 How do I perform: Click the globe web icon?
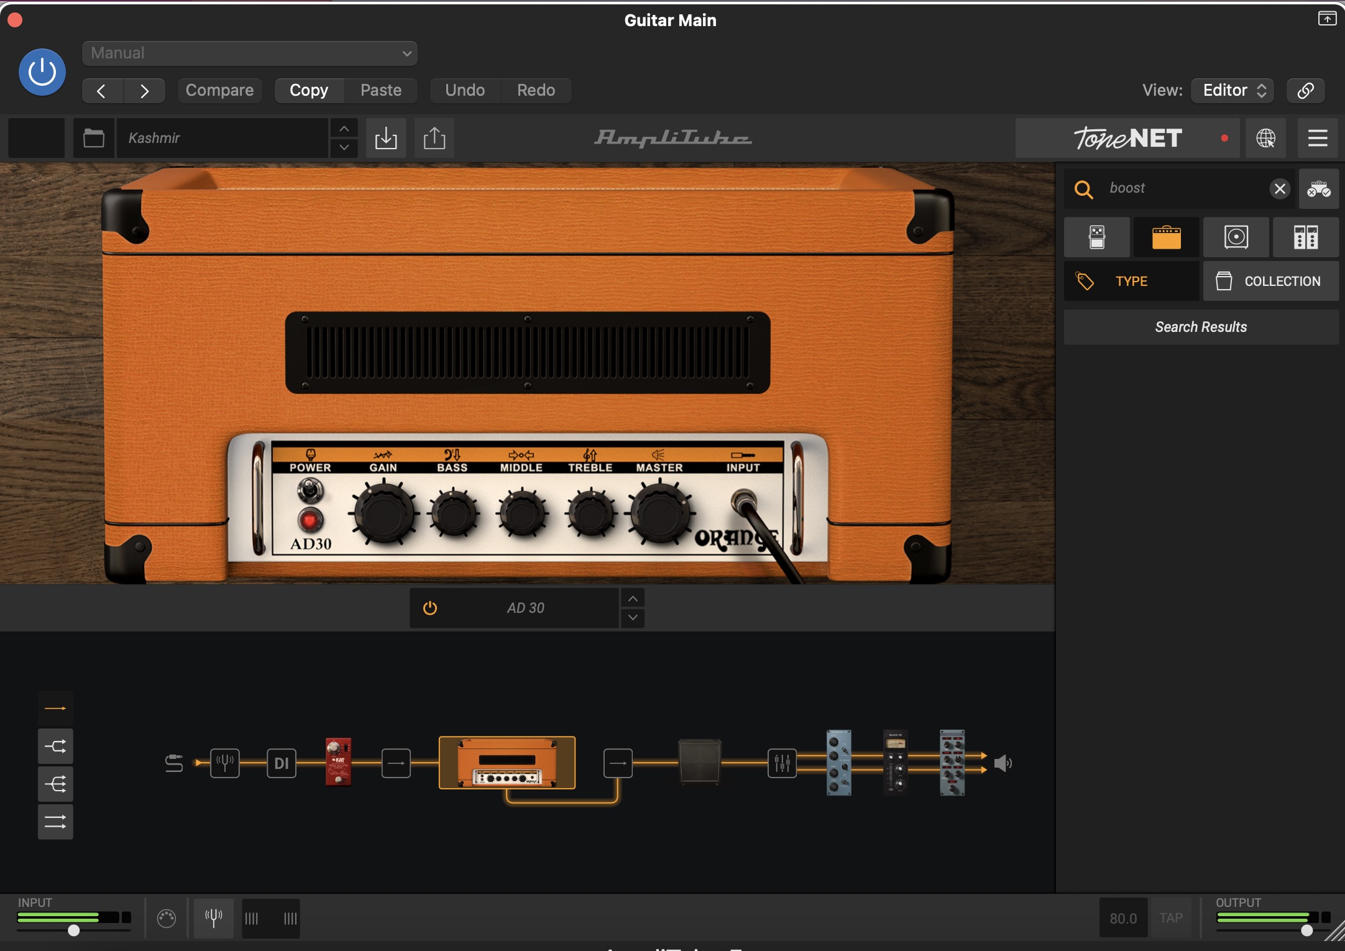(1266, 138)
